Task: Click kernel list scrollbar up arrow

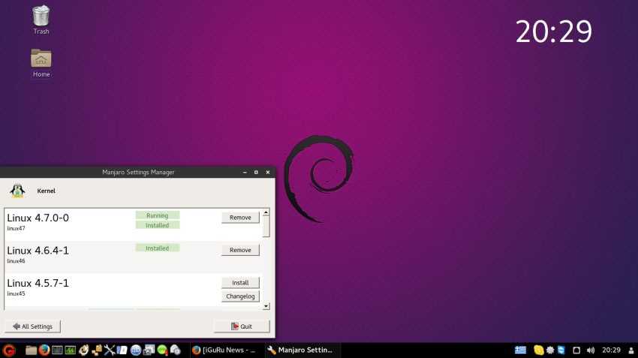Action: [x=266, y=212]
